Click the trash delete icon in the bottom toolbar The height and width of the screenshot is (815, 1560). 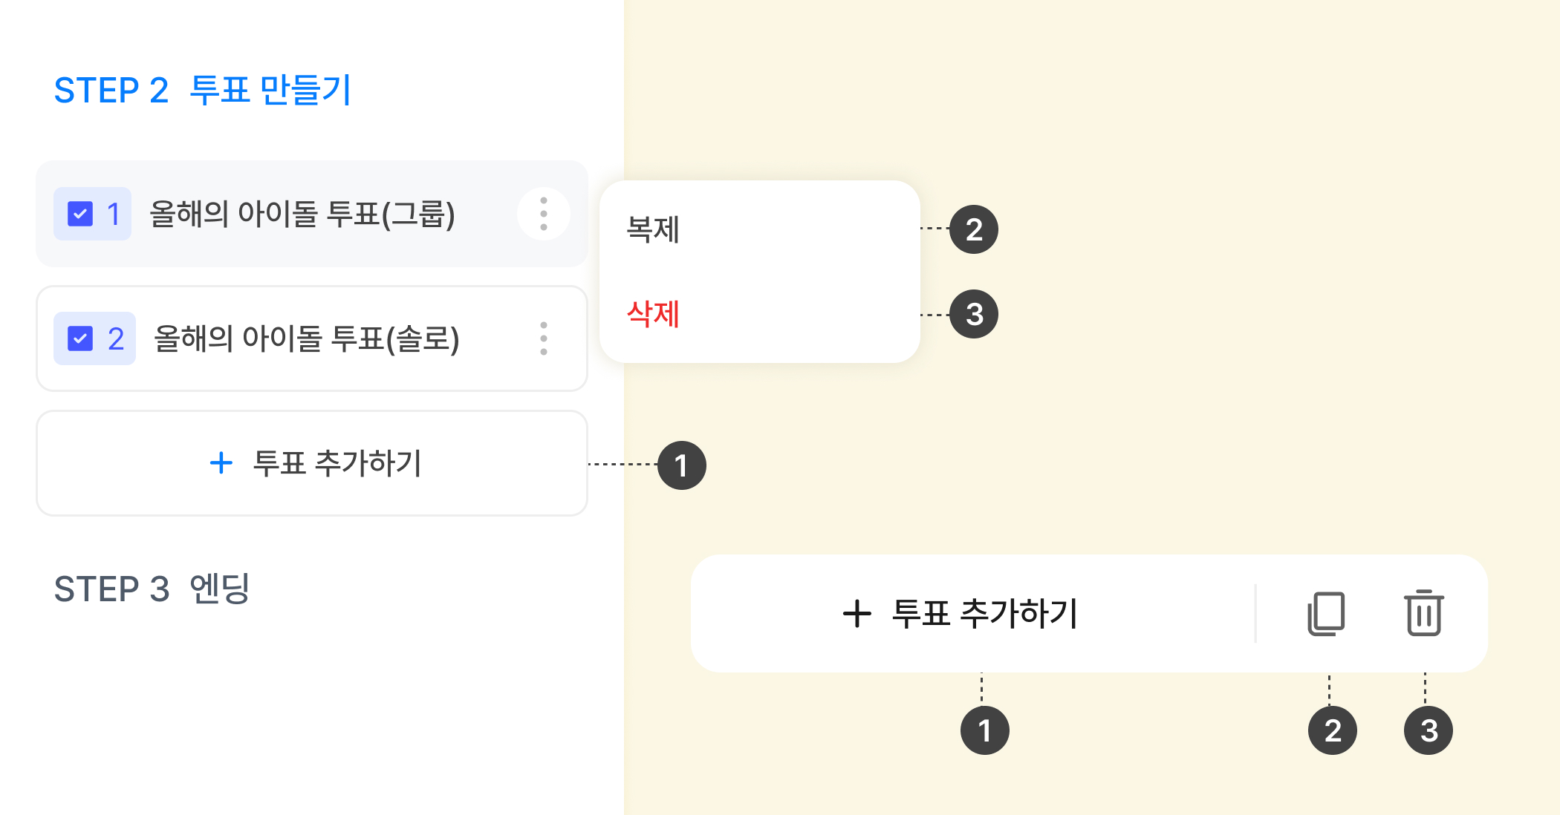(x=1423, y=613)
